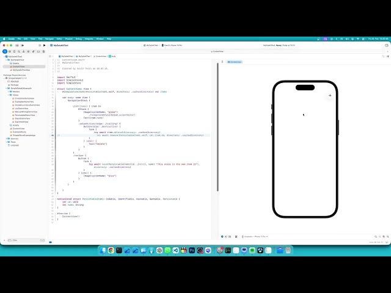Screen dimensions: 391x293
Task: Open the Editor menu
Action: [x=59, y=39]
